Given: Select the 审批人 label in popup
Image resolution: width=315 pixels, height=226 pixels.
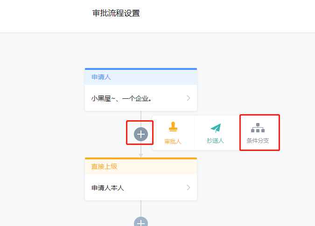Looking at the screenshot, I should (173, 141).
